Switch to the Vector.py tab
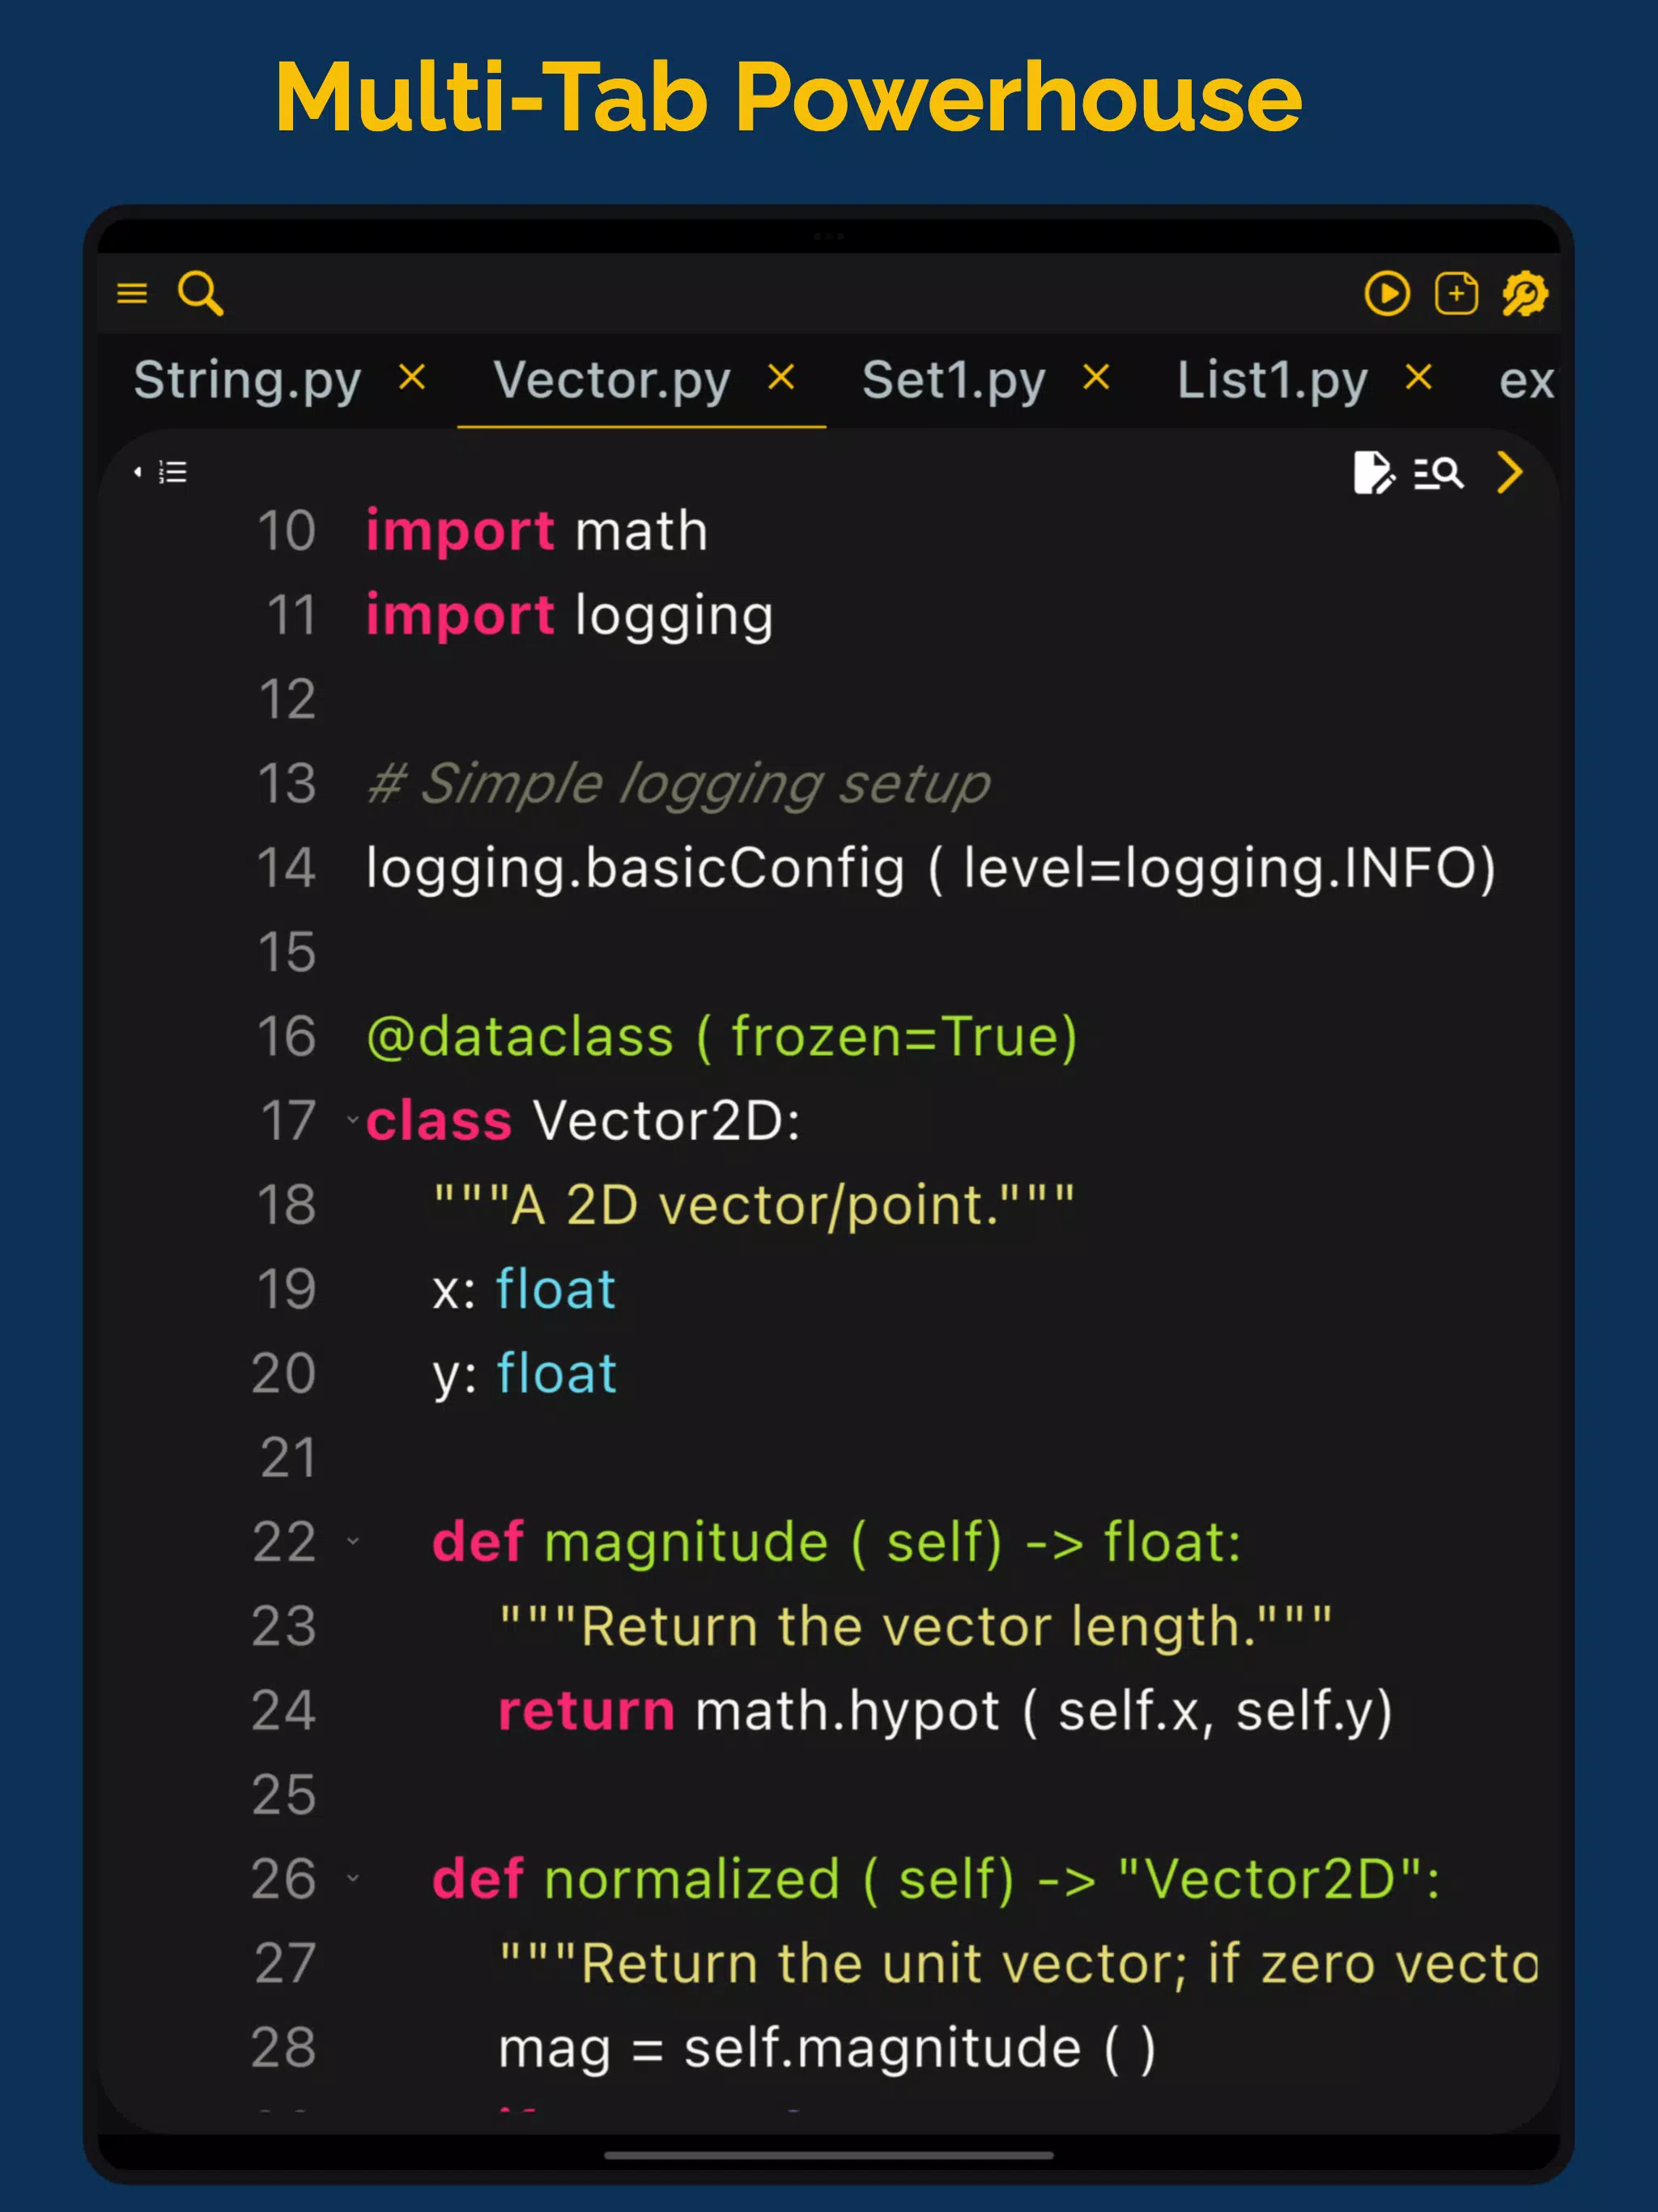Image resolution: width=1658 pixels, height=2212 pixels. (x=612, y=380)
